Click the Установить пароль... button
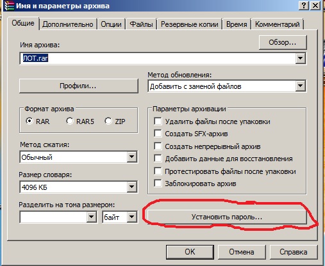Screen dimensions: 325x266 tap(227, 217)
